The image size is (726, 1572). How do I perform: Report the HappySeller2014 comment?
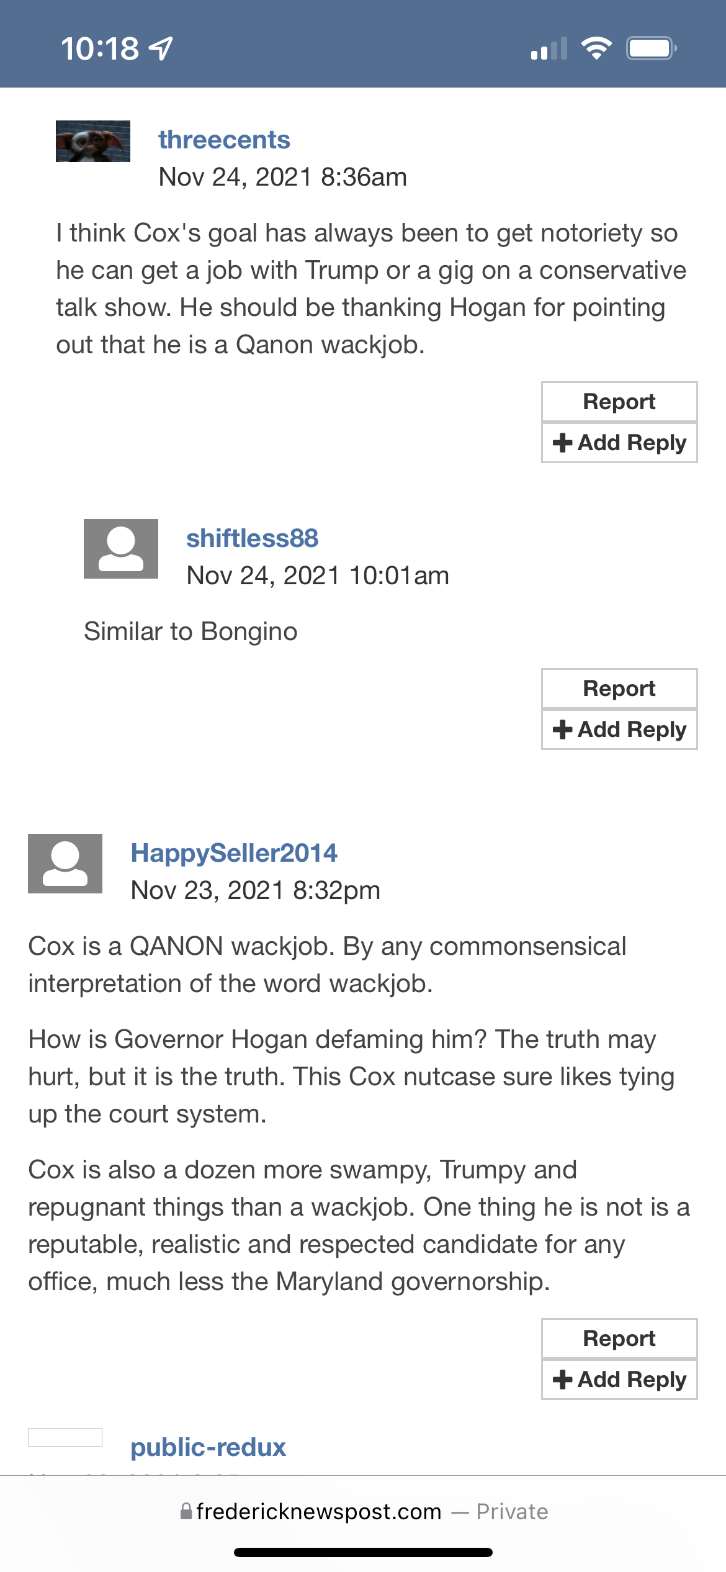619,1339
